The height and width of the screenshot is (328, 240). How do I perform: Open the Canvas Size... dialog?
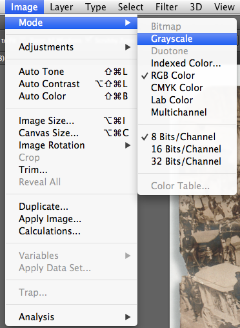click(71, 133)
